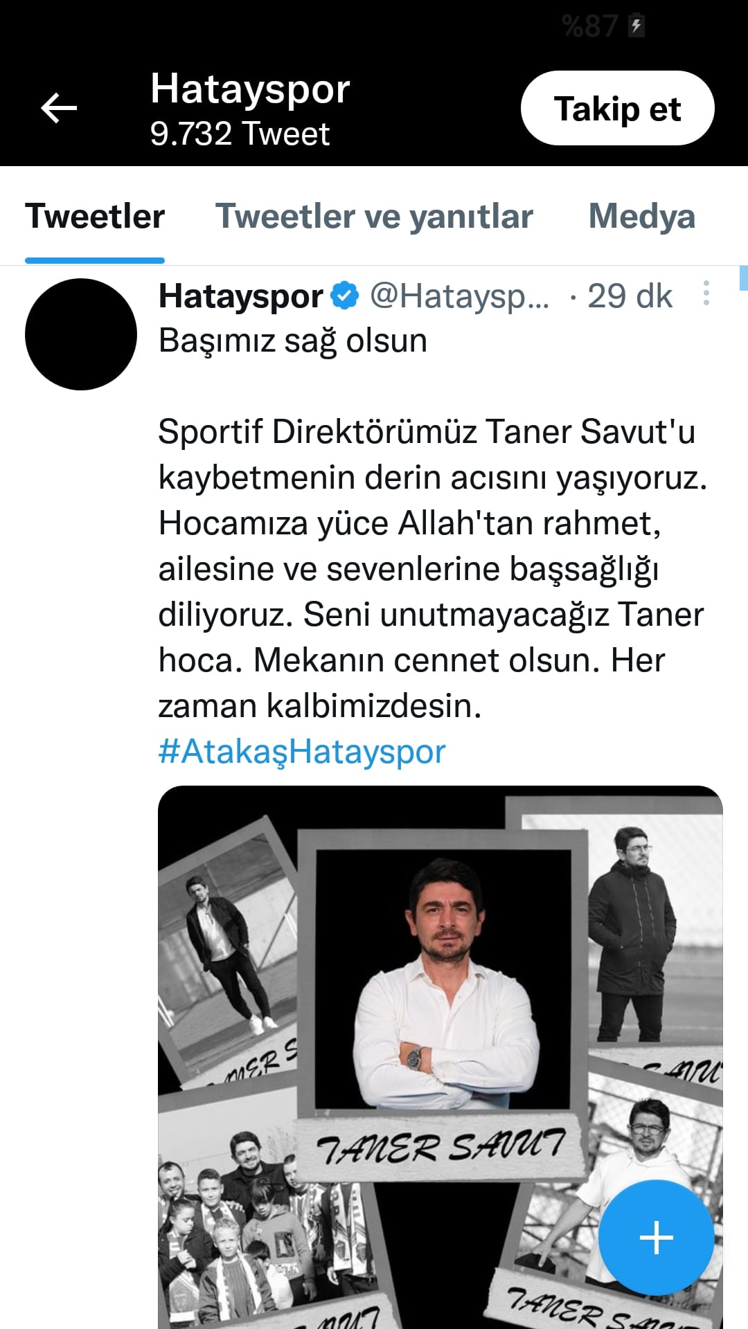Viewport: 748px width, 1329px height.
Task: Tap the 29 dk tweet timestamp
Action: (x=630, y=296)
